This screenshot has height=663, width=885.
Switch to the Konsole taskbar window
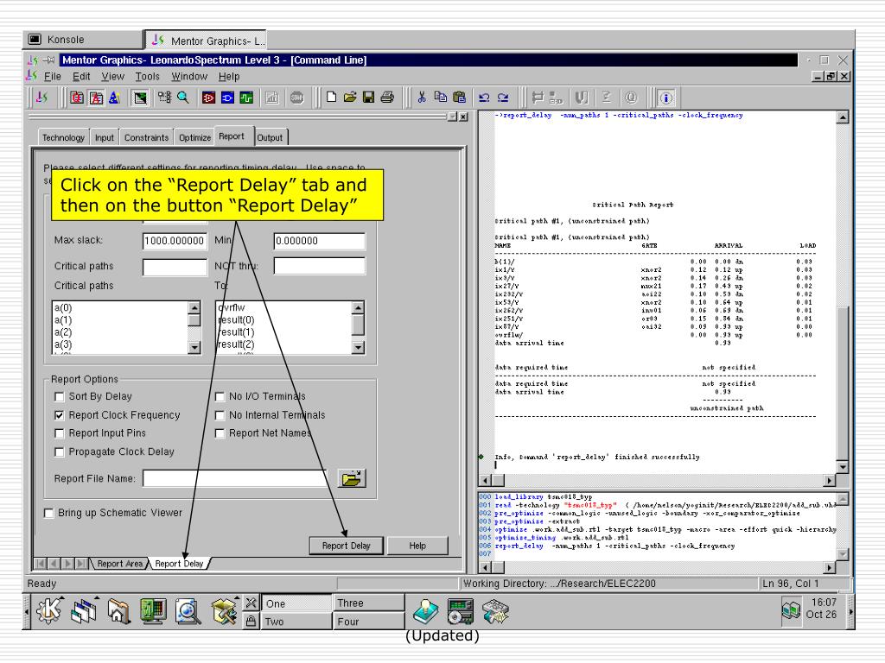(x=82, y=40)
